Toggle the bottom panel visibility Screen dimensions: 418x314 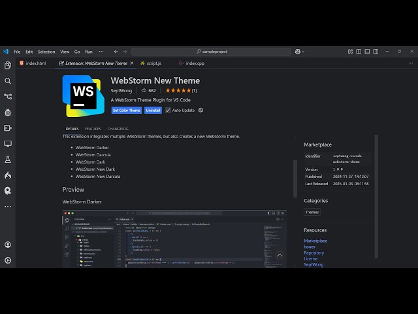[367, 51]
